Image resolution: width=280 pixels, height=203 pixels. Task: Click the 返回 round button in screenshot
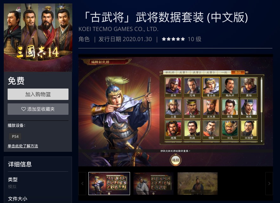pos(176,160)
